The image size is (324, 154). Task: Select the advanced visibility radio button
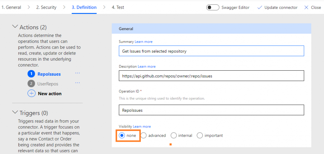pyautogui.click(x=144, y=135)
